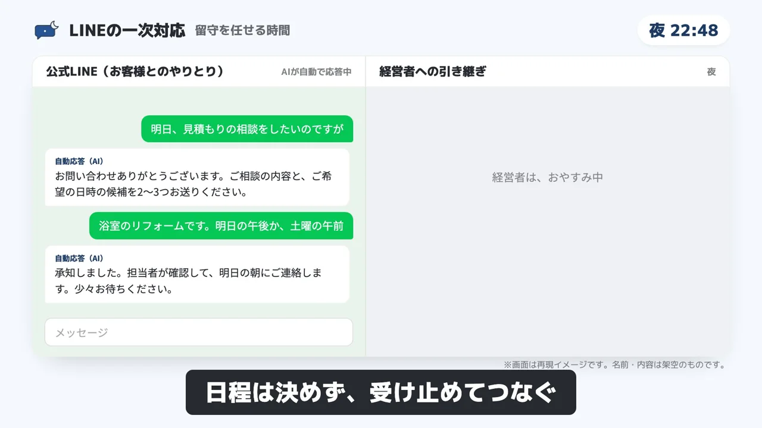The width and height of the screenshot is (762, 428).
Task: Click the text 経営者は、おやすみ中
Action: pyautogui.click(x=548, y=177)
